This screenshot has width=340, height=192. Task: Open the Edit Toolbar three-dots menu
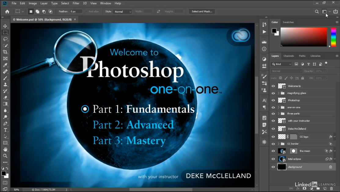(5, 162)
